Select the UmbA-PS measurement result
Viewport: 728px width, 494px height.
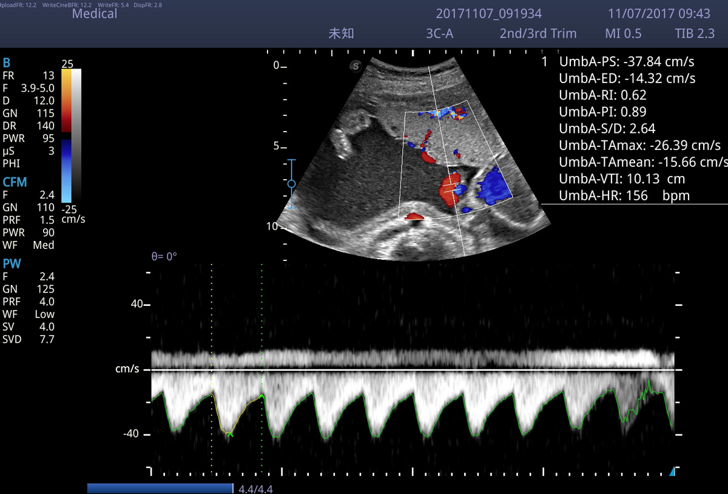626,62
